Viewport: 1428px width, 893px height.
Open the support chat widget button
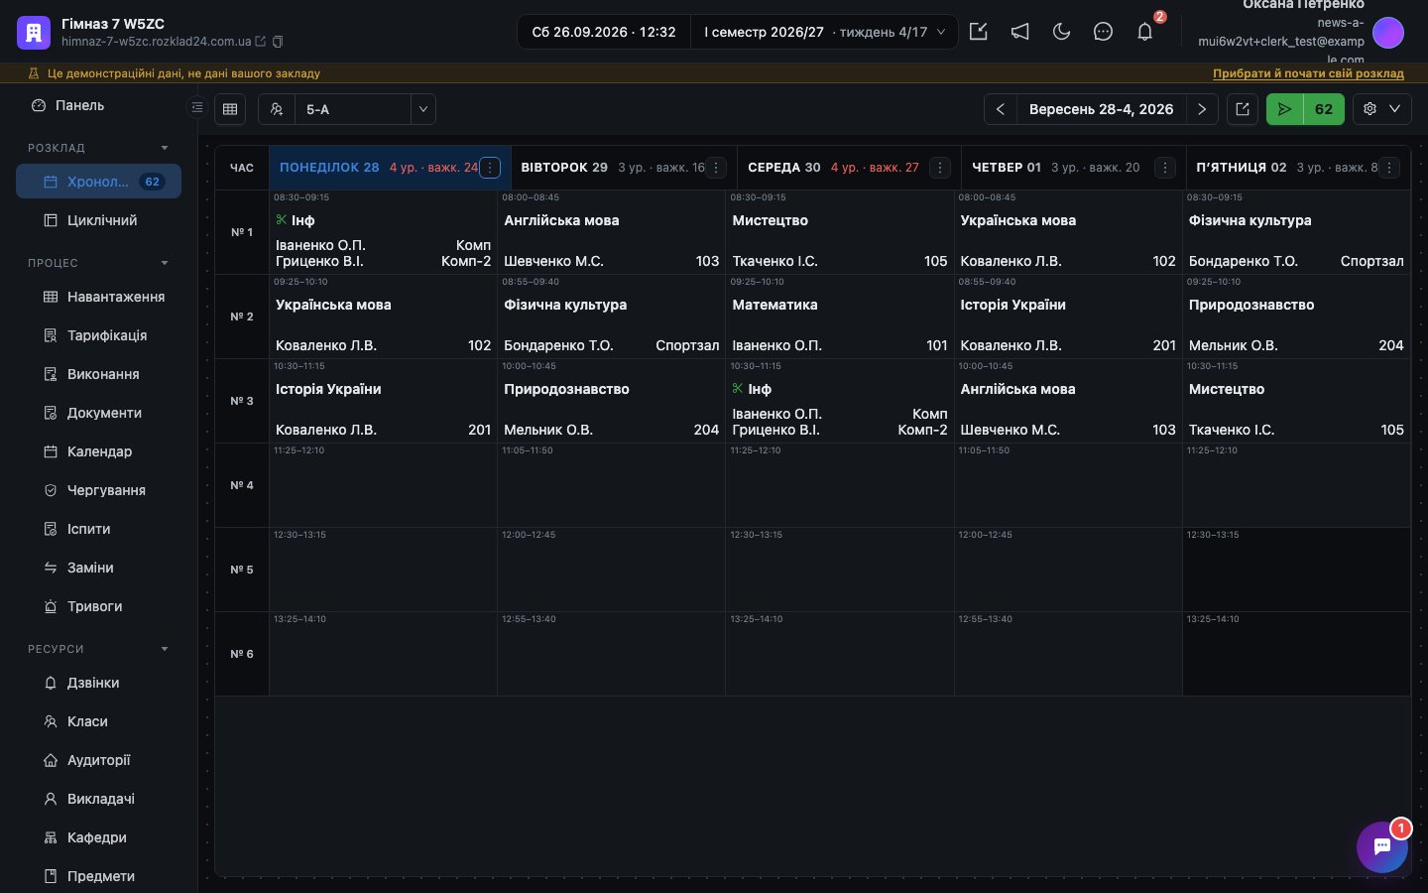pos(1382,847)
